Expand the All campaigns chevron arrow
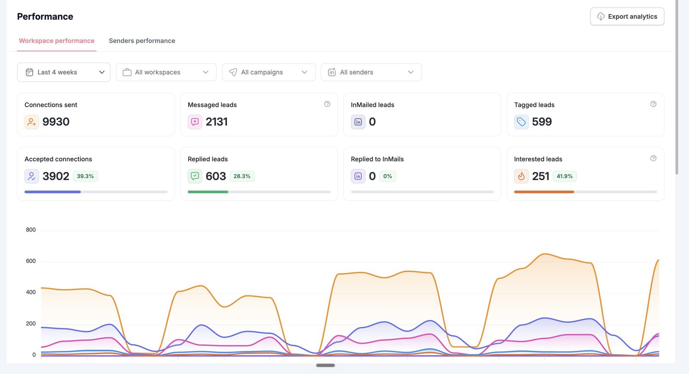689x374 pixels. (x=304, y=72)
